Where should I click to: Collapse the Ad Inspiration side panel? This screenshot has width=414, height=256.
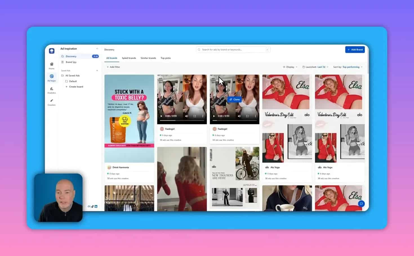click(97, 49)
